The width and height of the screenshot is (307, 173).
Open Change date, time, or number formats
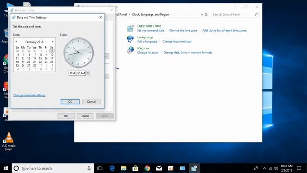tap(188, 52)
